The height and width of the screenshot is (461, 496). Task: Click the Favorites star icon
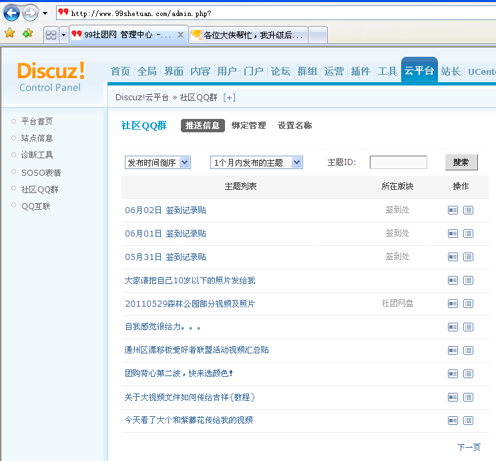[x=10, y=33]
